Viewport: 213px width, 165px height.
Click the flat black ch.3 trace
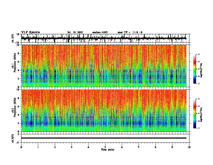[104, 138]
